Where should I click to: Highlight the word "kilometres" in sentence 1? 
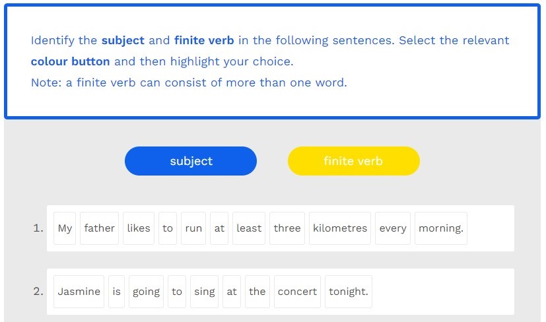point(340,228)
